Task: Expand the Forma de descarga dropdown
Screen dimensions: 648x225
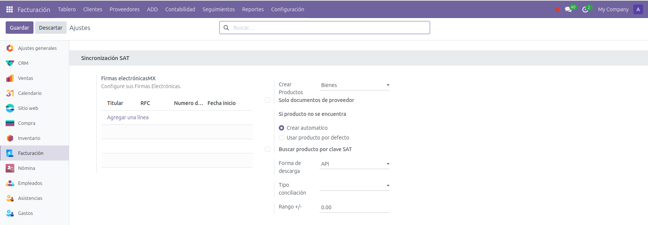Action: [x=354, y=164]
